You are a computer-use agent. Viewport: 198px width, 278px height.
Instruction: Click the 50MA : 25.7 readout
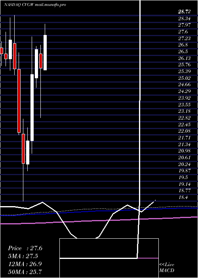25,272
